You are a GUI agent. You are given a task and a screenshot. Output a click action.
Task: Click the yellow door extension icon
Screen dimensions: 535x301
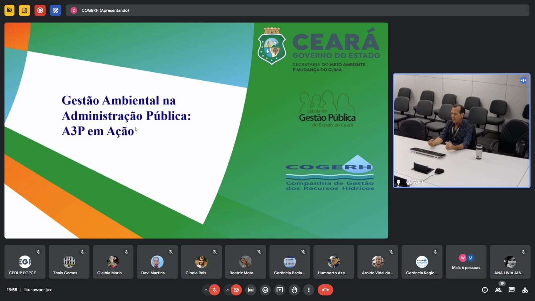click(24, 10)
